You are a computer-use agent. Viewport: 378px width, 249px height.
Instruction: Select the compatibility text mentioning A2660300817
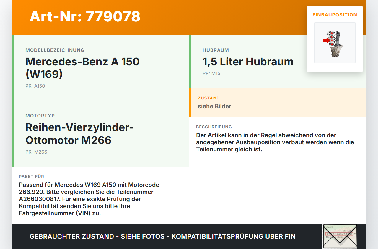tap(89, 199)
